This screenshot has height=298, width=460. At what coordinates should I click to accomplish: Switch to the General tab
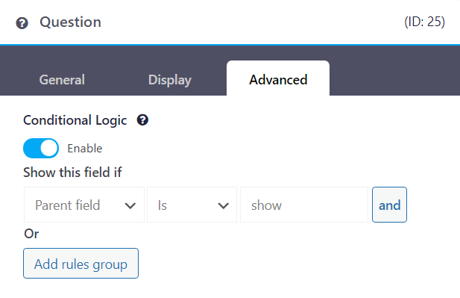[62, 80]
